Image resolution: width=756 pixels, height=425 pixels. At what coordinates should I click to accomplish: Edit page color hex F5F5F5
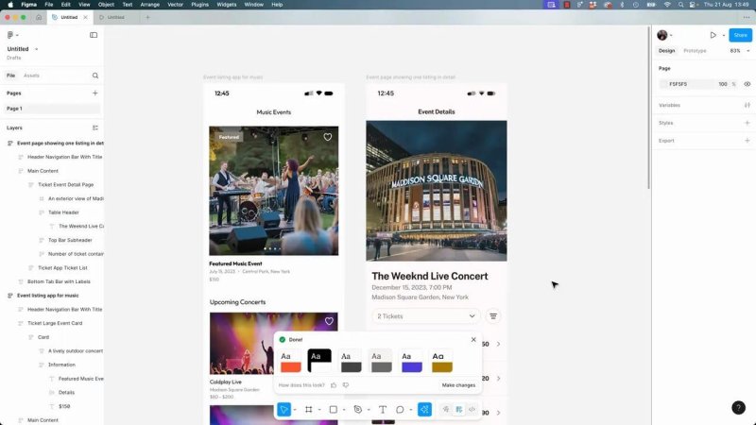click(x=678, y=84)
